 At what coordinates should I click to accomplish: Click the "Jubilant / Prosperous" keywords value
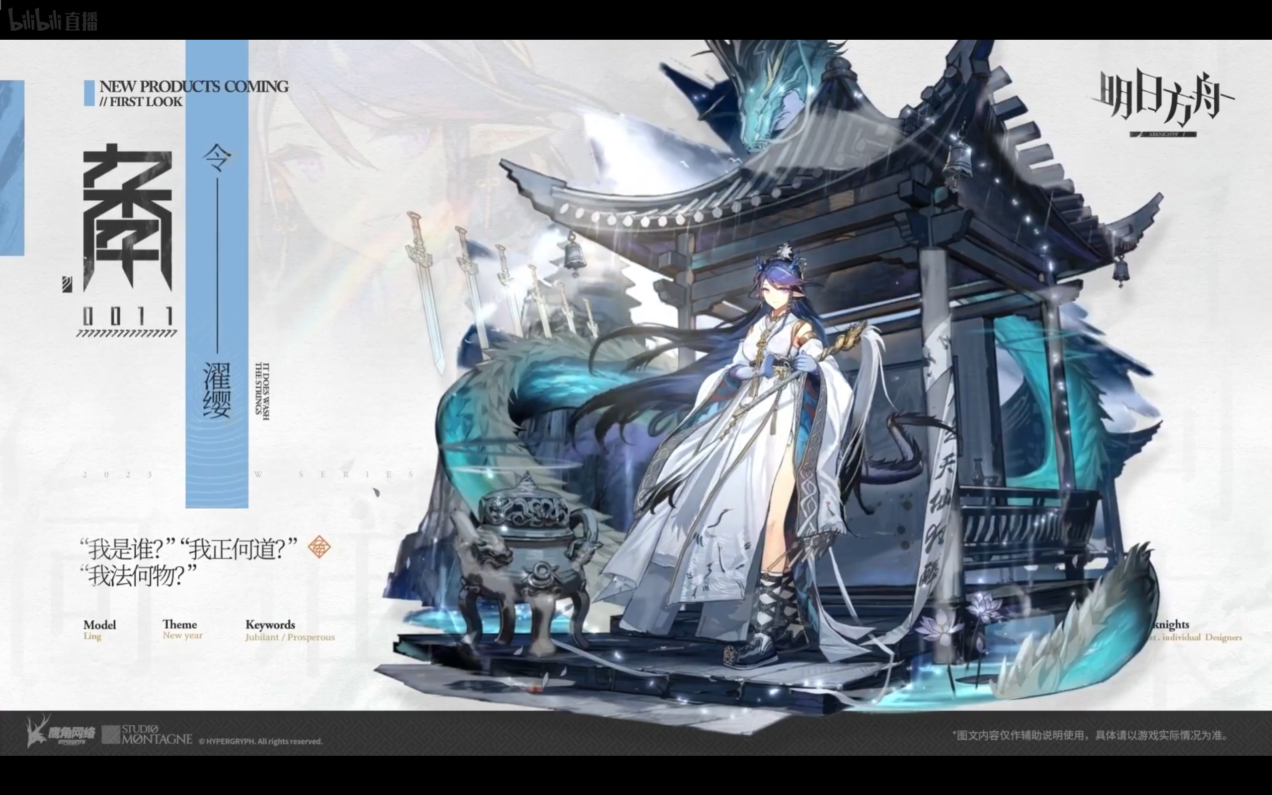pos(290,637)
